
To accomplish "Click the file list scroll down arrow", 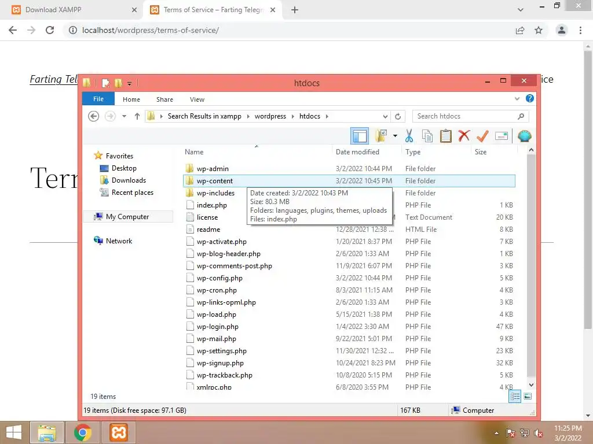I will tap(531, 385).
